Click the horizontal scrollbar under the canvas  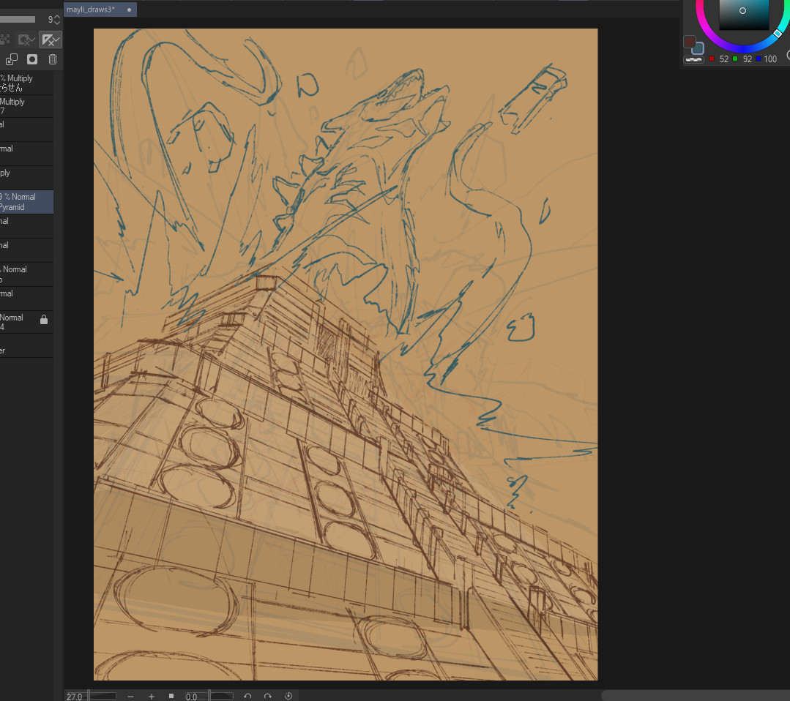click(696, 695)
